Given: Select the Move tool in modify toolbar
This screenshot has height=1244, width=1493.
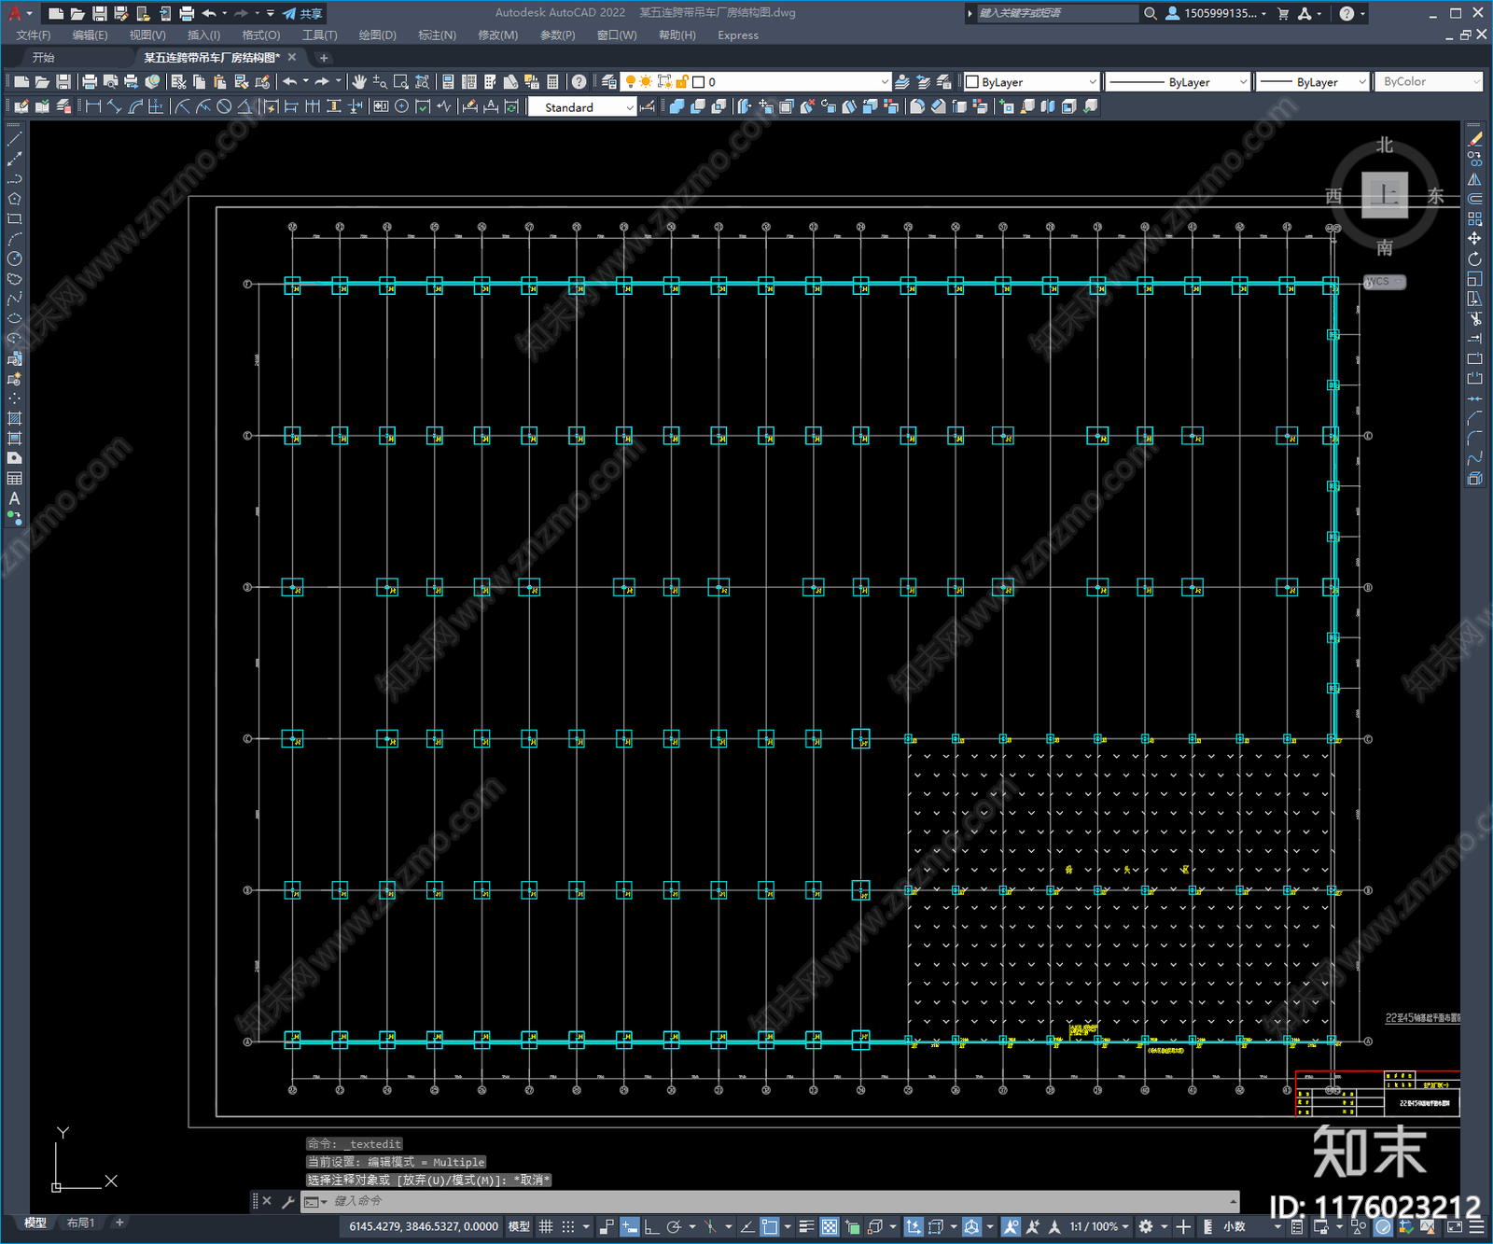Looking at the screenshot, I should pyautogui.click(x=1474, y=239).
